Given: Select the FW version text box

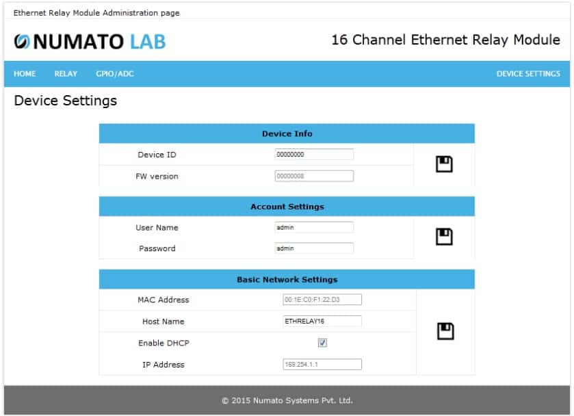Looking at the screenshot, I should pyautogui.click(x=314, y=177).
